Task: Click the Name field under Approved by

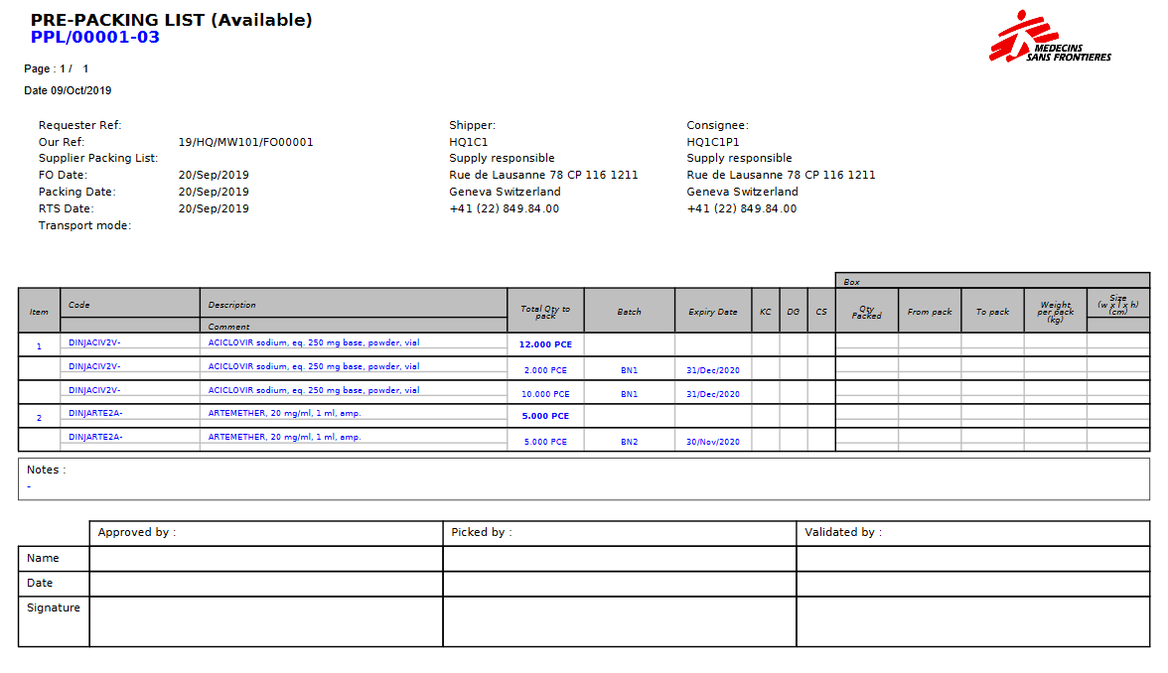Action: click(x=266, y=558)
